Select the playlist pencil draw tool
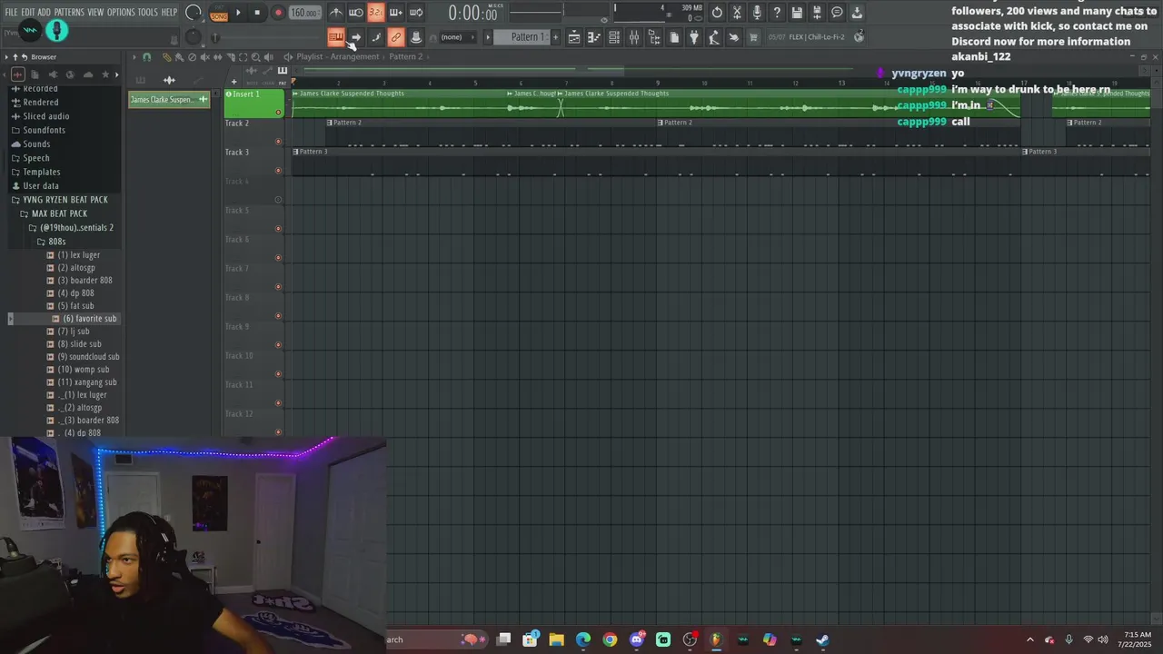1163x654 pixels. tap(166, 57)
